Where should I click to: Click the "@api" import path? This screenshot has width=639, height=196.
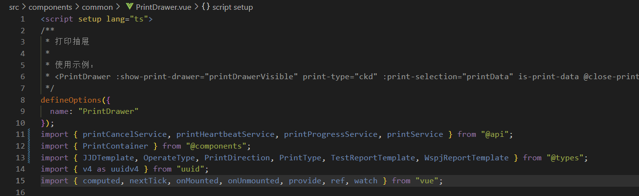(496, 134)
